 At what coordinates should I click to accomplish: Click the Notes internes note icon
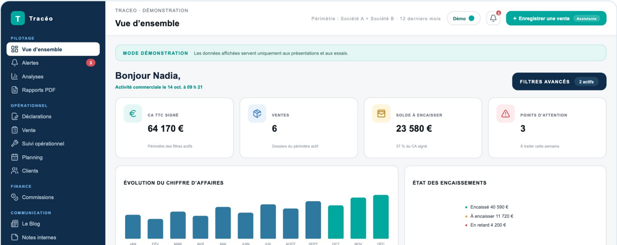(x=14, y=237)
